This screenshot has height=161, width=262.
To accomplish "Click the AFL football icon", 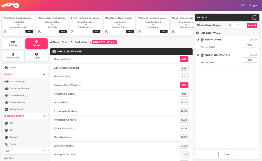I will [x=6, y=123].
